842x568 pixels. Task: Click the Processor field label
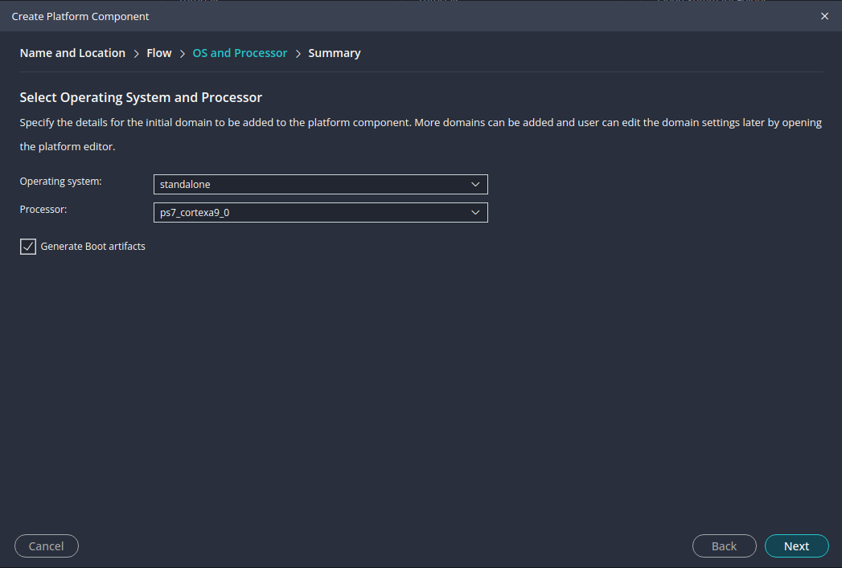pyautogui.click(x=43, y=209)
